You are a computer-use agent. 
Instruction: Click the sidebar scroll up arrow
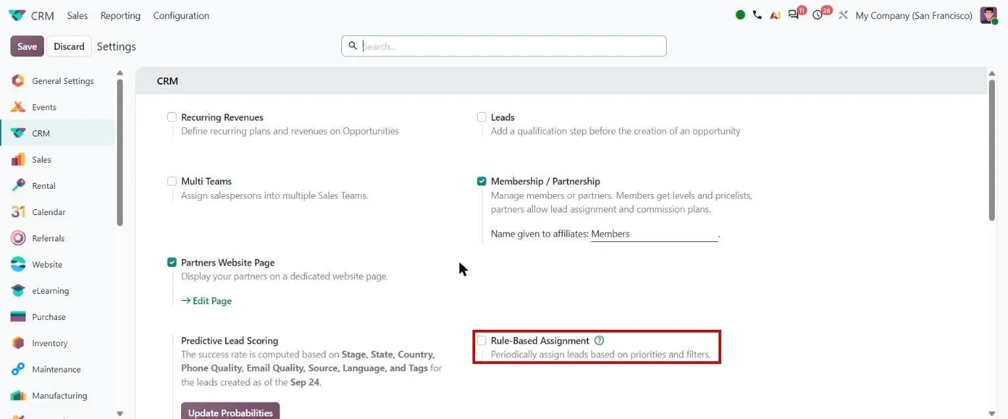coord(119,73)
